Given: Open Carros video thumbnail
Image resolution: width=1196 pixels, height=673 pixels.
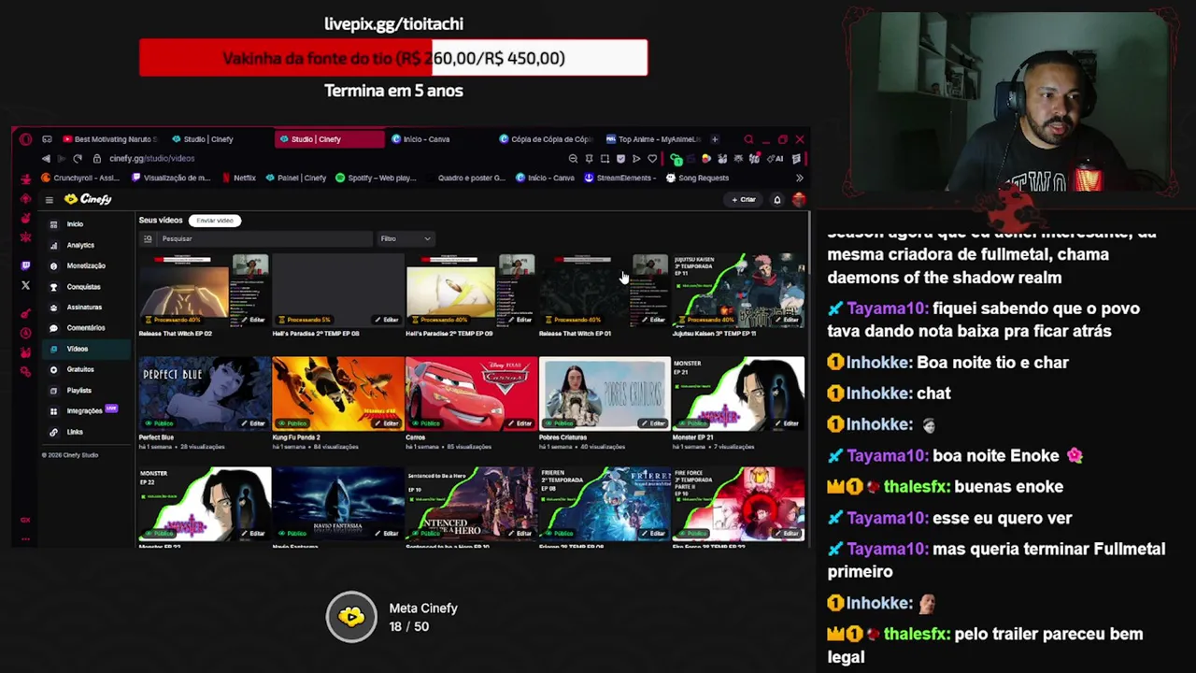Looking at the screenshot, I should (x=471, y=393).
